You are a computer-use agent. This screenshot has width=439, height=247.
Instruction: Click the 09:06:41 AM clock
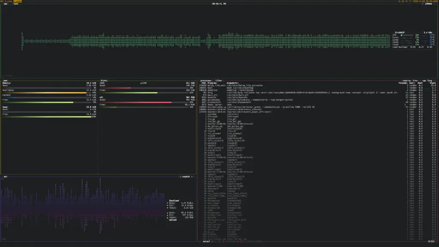[x=219, y=4]
